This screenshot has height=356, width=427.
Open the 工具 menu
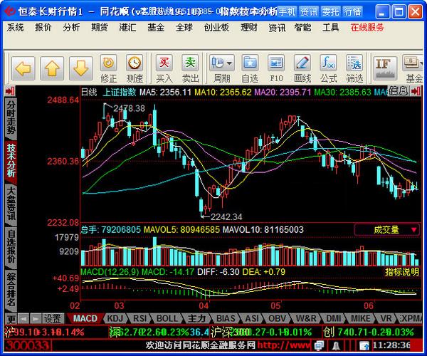331,28
